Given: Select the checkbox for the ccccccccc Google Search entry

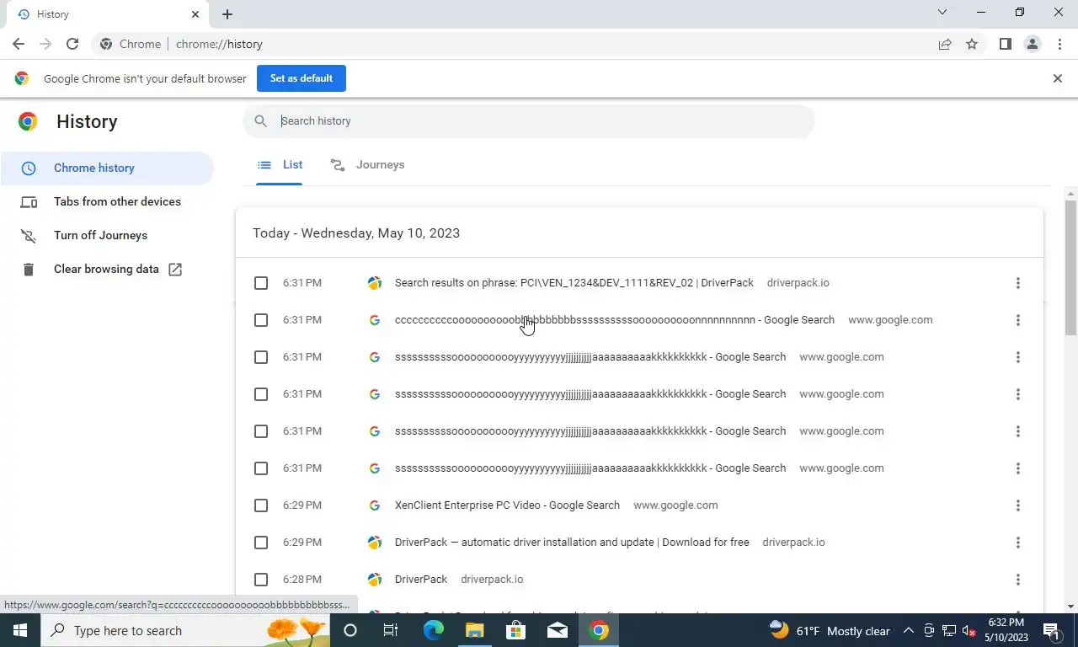Looking at the screenshot, I should (x=261, y=320).
